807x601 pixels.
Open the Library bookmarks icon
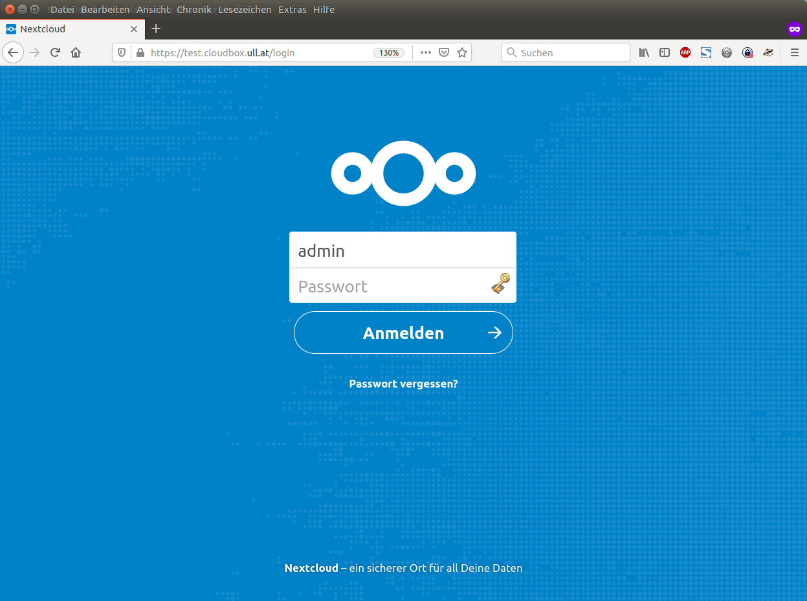click(644, 53)
